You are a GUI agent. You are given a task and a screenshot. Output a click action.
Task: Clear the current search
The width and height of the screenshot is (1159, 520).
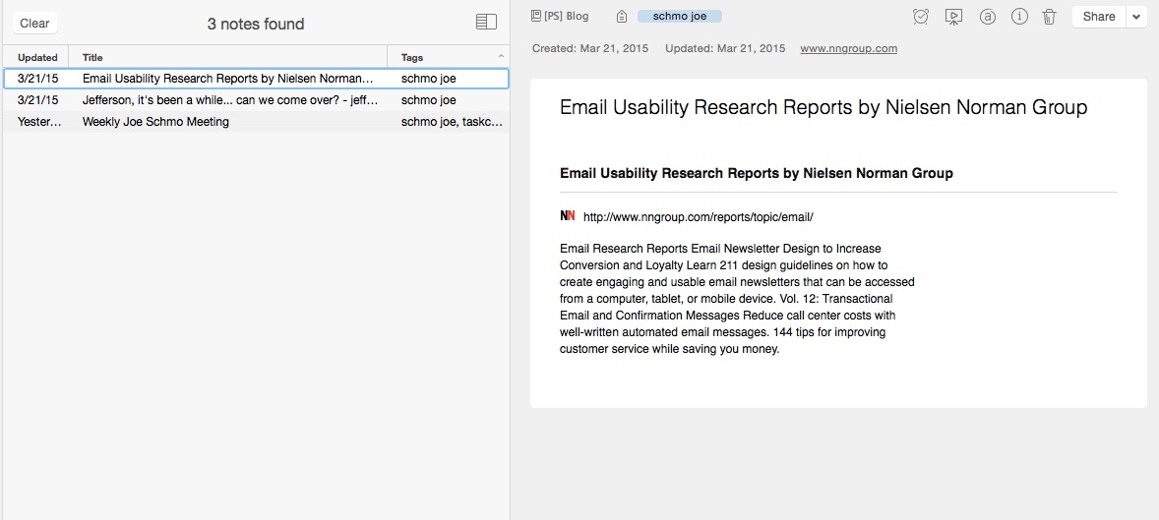[x=34, y=23]
